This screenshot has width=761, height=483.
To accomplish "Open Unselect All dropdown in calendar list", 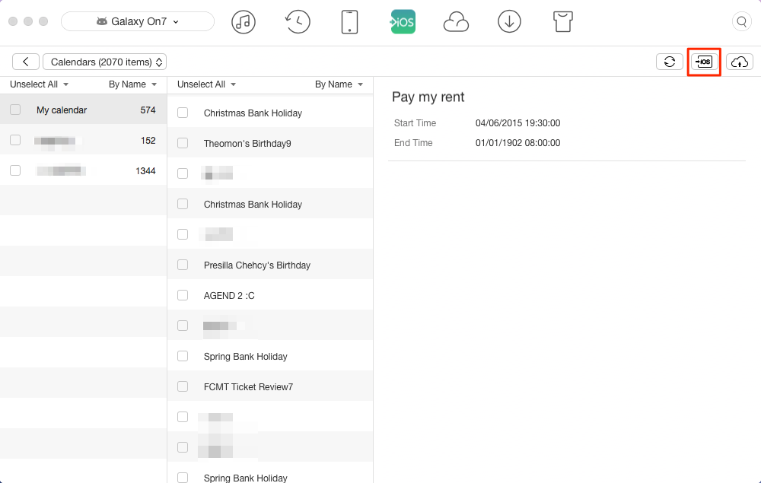I will (40, 84).
